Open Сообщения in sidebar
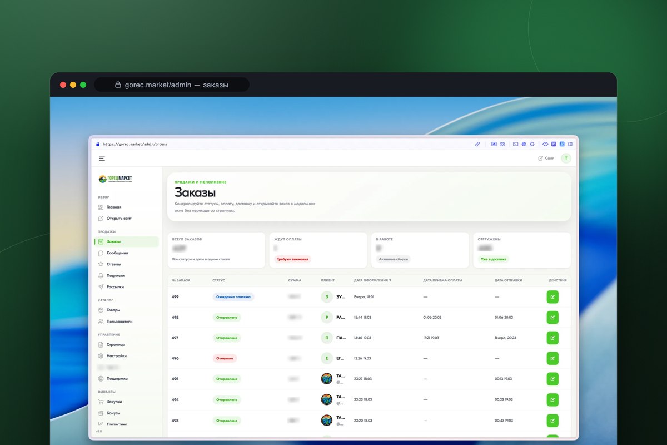 [x=113, y=253]
